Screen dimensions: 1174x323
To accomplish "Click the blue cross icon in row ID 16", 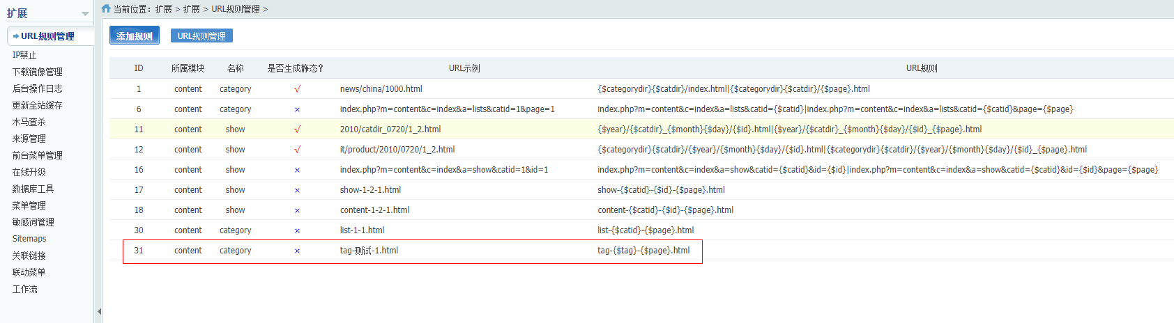I will pos(297,170).
